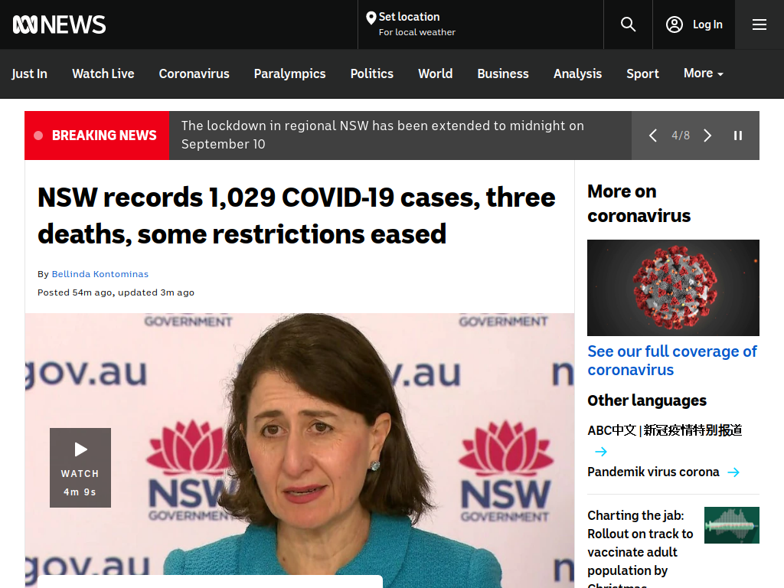Show next breaking news item

[707, 136]
